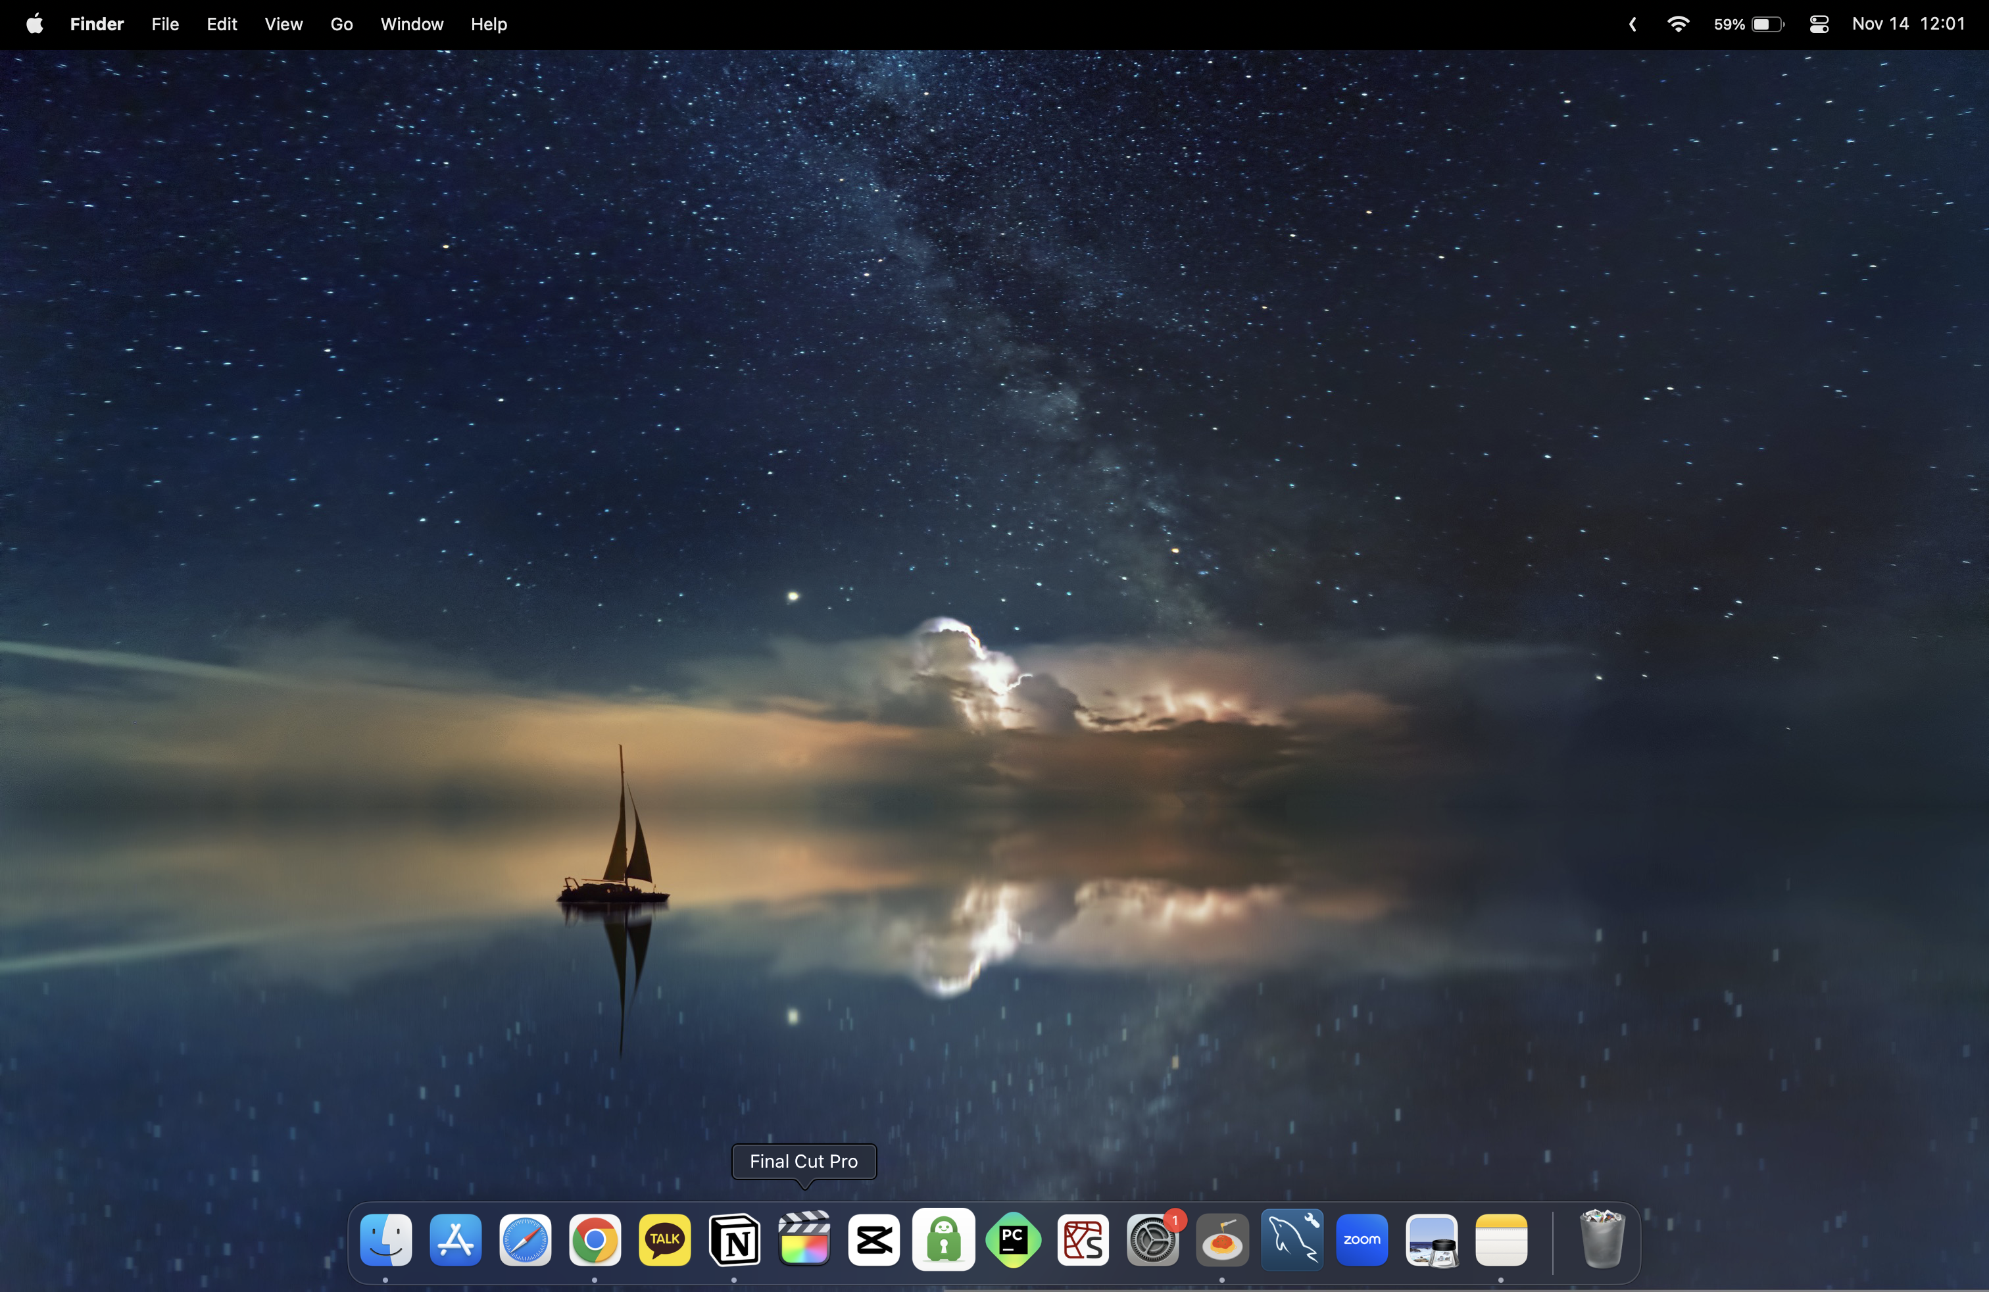Open Control Center in menu bar

(1819, 24)
